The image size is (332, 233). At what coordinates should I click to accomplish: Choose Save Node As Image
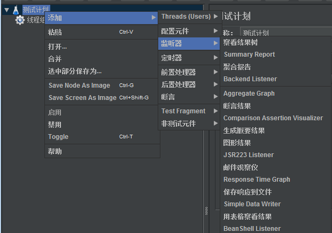tap(101, 86)
